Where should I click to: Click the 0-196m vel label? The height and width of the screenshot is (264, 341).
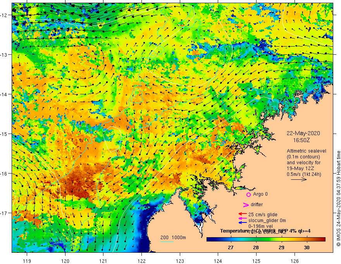pos(260,226)
